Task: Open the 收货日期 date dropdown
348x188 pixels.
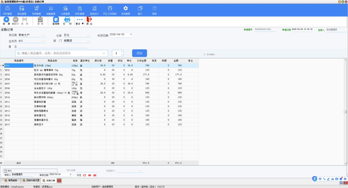Action: click(131, 34)
